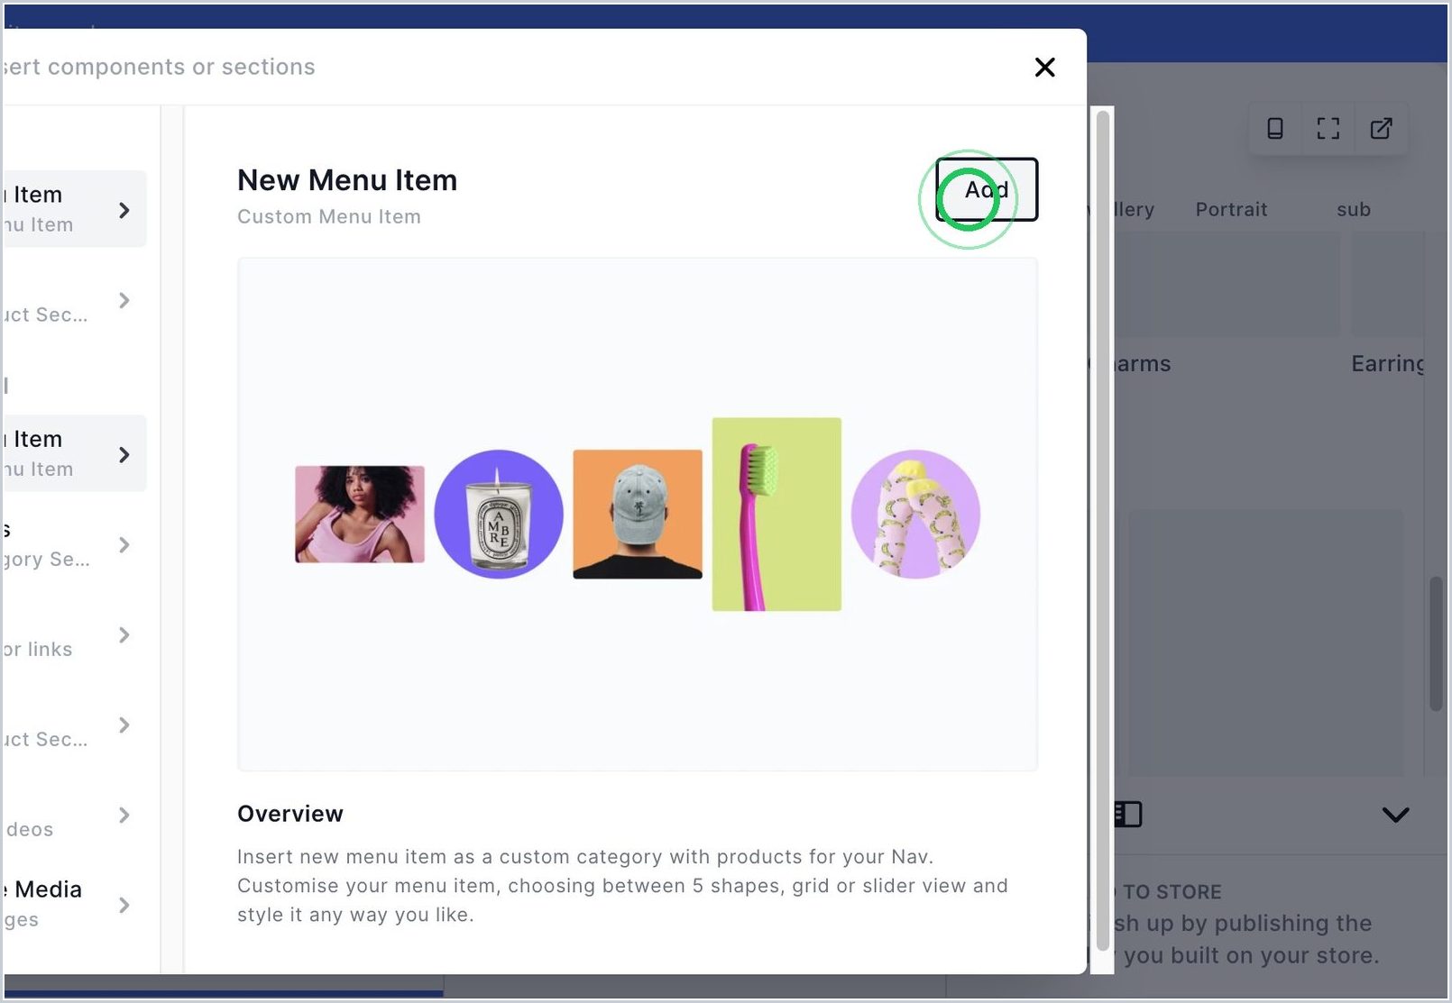Viewport: 1452px width, 1003px height.
Task: Click the dialog's vertical scrollbar
Action: [1102, 530]
